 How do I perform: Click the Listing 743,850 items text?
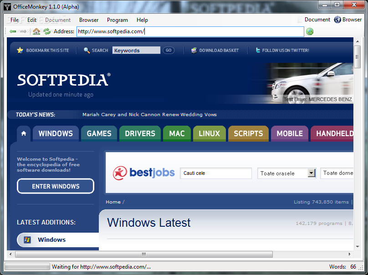point(321,202)
